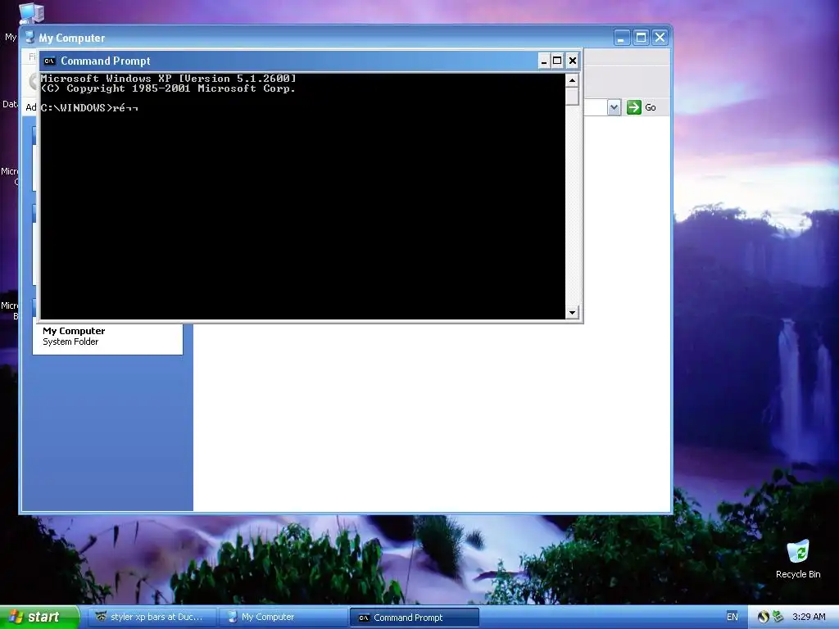Maximize the Command Prompt window

[557, 61]
